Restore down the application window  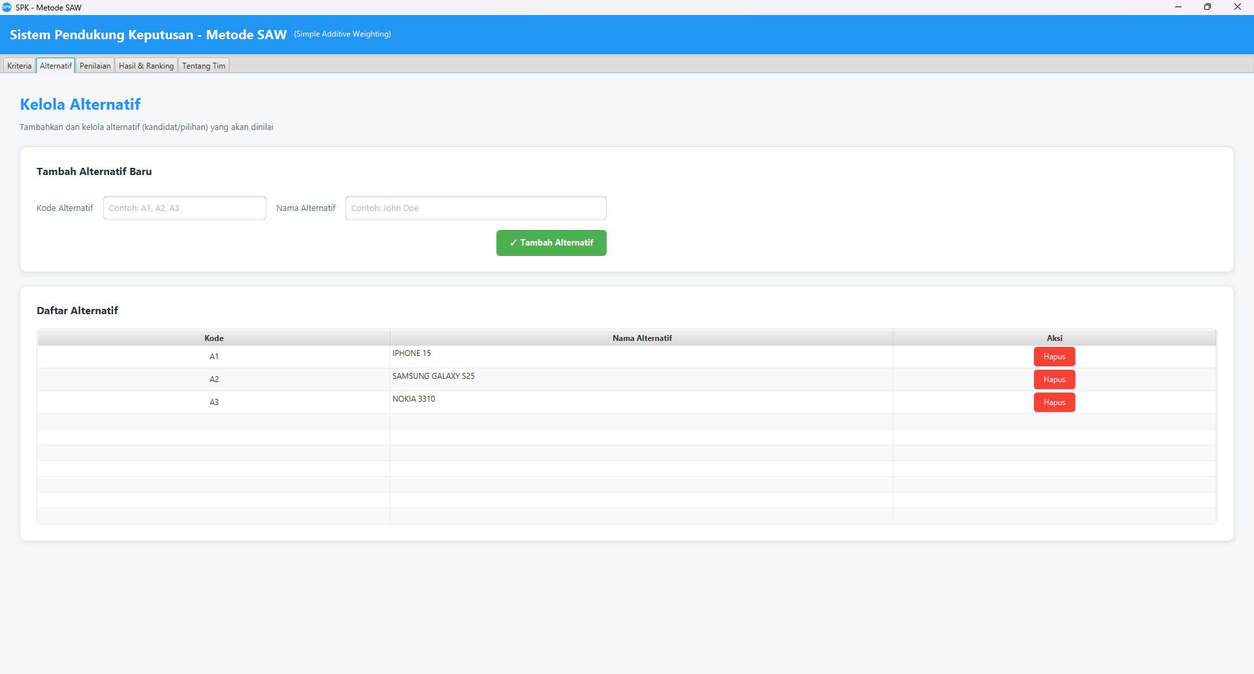click(x=1208, y=7)
